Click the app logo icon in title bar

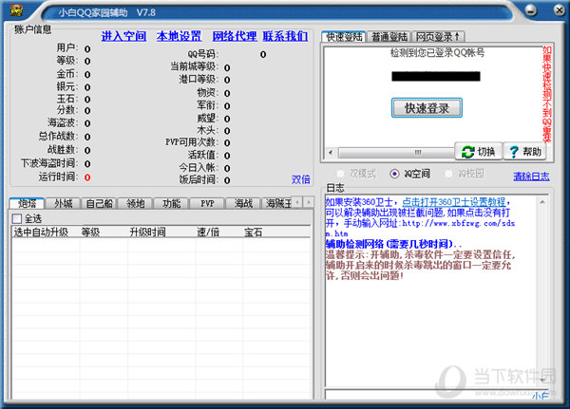click(17, 10)
